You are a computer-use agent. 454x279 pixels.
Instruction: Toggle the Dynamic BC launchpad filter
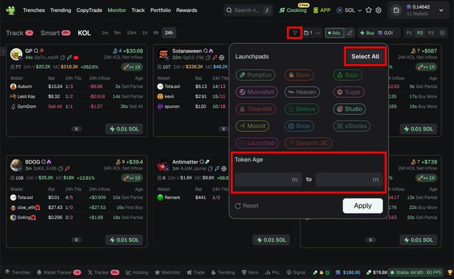point(308,143)
